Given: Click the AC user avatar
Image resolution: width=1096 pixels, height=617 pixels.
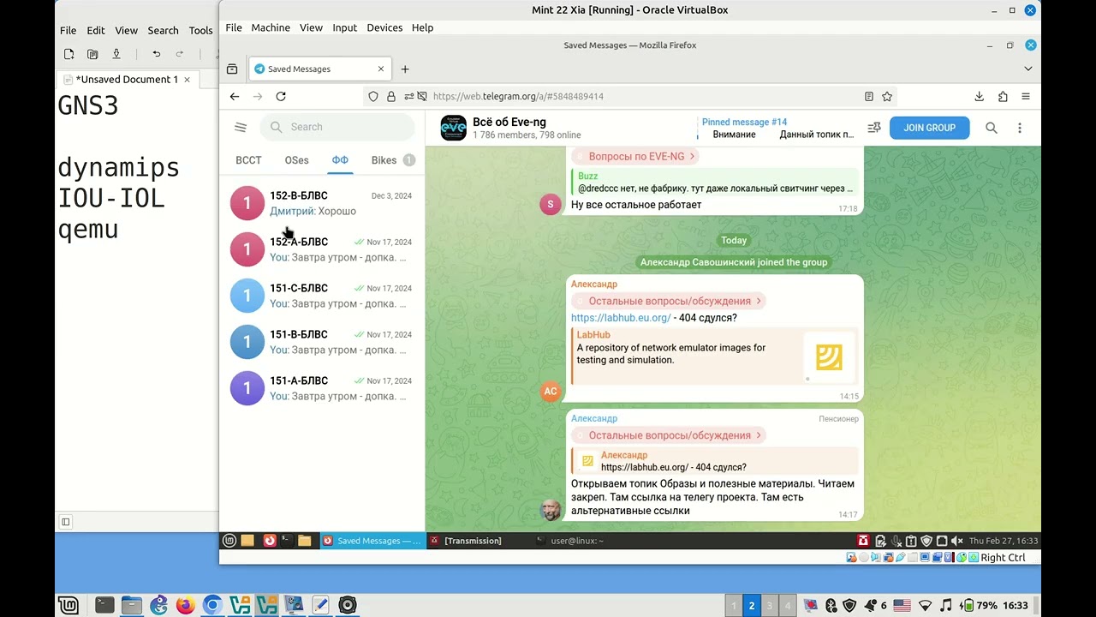Looking at the screenshot, I should [551, 391].
